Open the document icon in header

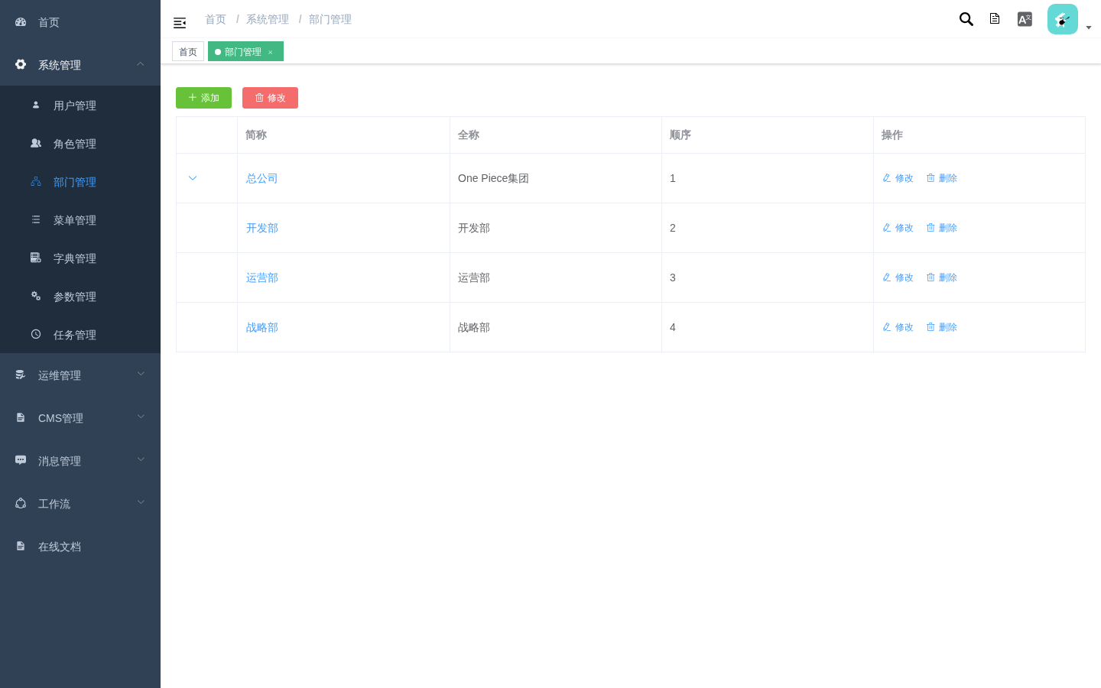point(995,19)
